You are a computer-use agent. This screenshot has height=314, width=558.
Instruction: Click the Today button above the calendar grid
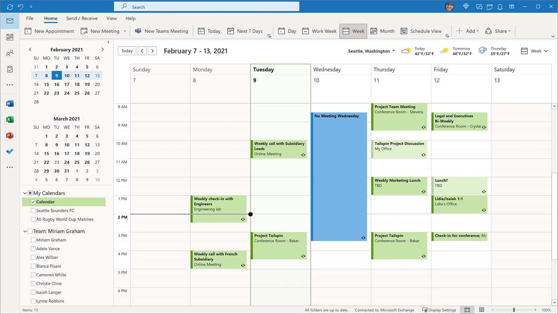[x=127, y=51]
